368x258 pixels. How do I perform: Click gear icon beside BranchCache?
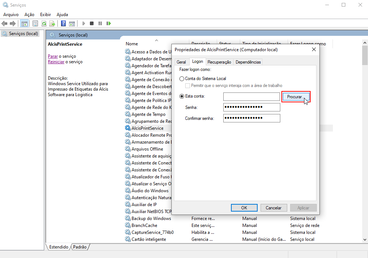coord(128,225)
